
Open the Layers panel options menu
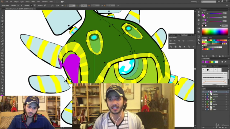click(229, 89)
